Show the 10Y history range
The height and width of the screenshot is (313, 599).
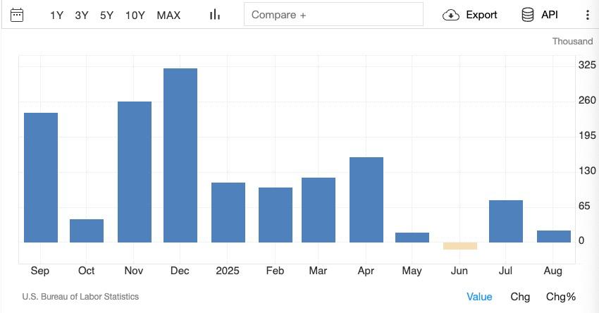(x=135, y=15)
